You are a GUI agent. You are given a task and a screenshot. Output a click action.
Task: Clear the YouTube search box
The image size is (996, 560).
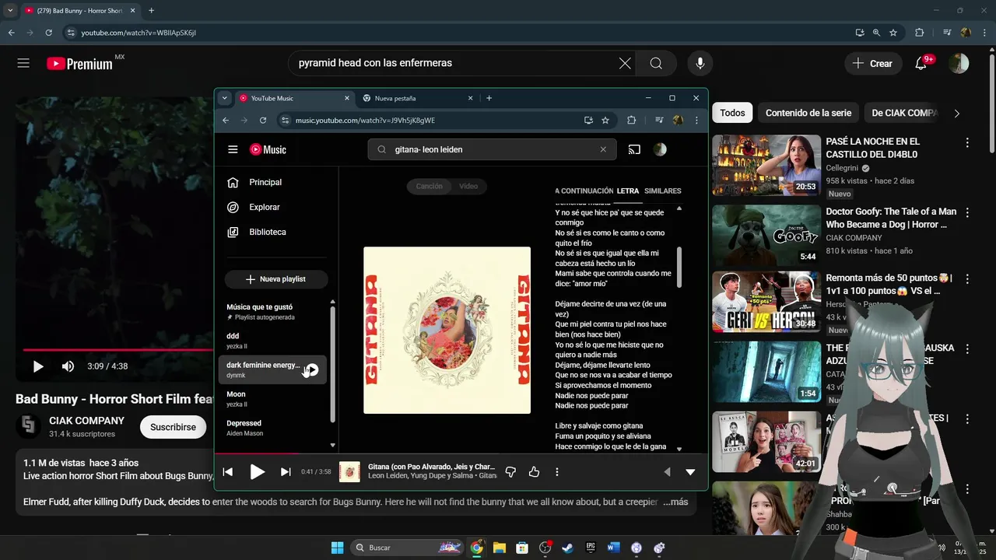[625, 63]
